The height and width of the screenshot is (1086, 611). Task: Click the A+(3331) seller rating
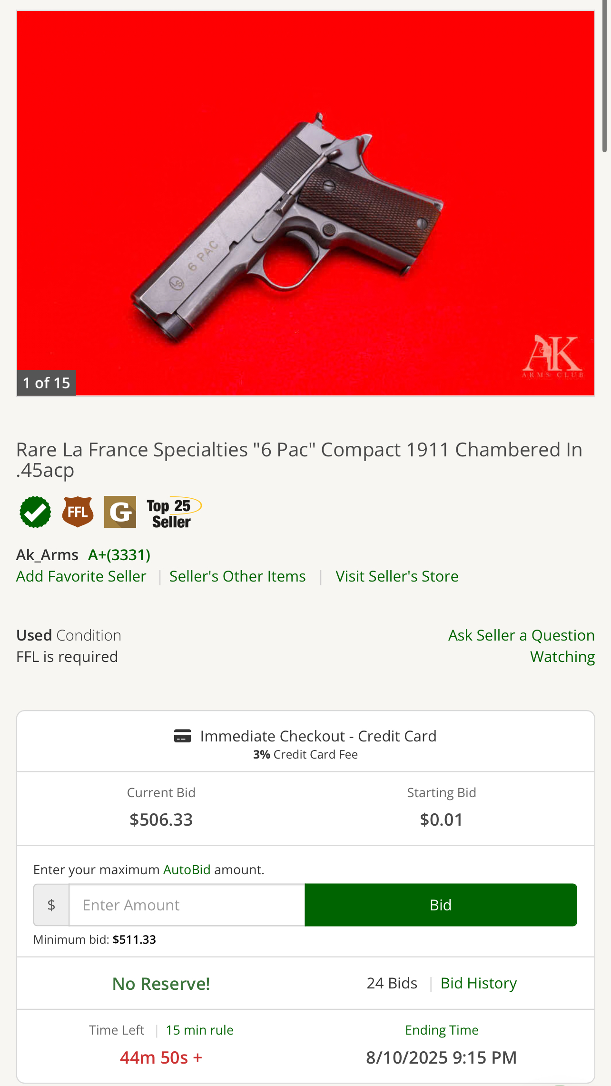coord(119,555)
